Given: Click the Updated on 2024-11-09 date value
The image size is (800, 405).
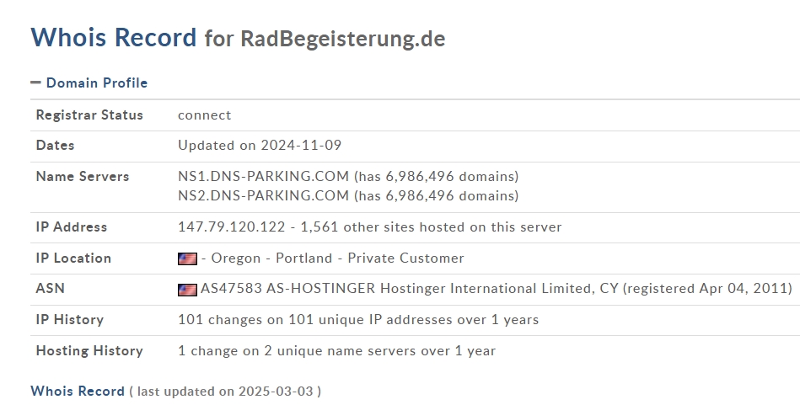Looking at the screenshot, I should pyautogui.click(x=260, y=146).
